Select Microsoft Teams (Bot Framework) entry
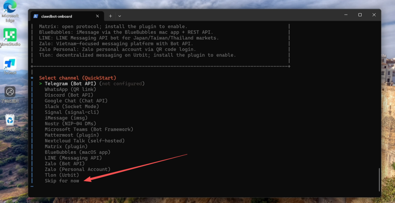Screen dimensions: 395x203 [x=89, y=129]
